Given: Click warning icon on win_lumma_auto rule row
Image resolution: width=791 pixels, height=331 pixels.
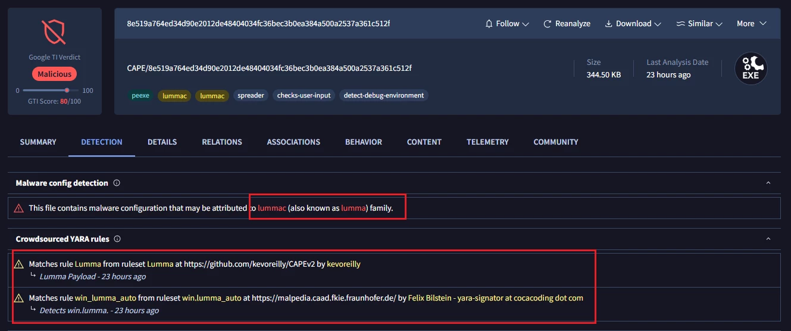Looking at the screenshot, I should click(19, 297).
